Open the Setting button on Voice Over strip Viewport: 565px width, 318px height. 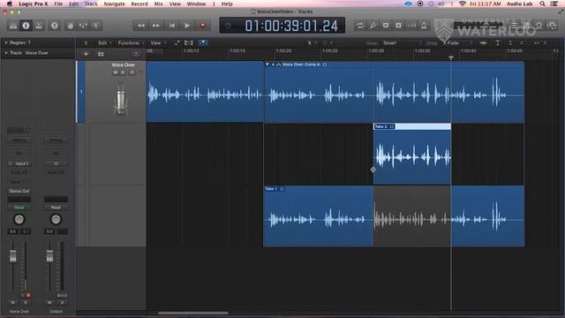(x=19, y=140)
